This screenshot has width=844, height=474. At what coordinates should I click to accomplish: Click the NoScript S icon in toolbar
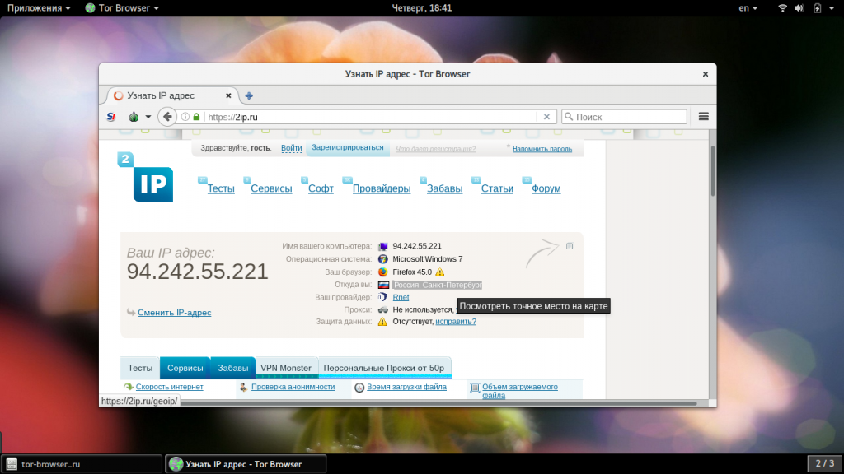pyautogui.click(x=111, y=117)
